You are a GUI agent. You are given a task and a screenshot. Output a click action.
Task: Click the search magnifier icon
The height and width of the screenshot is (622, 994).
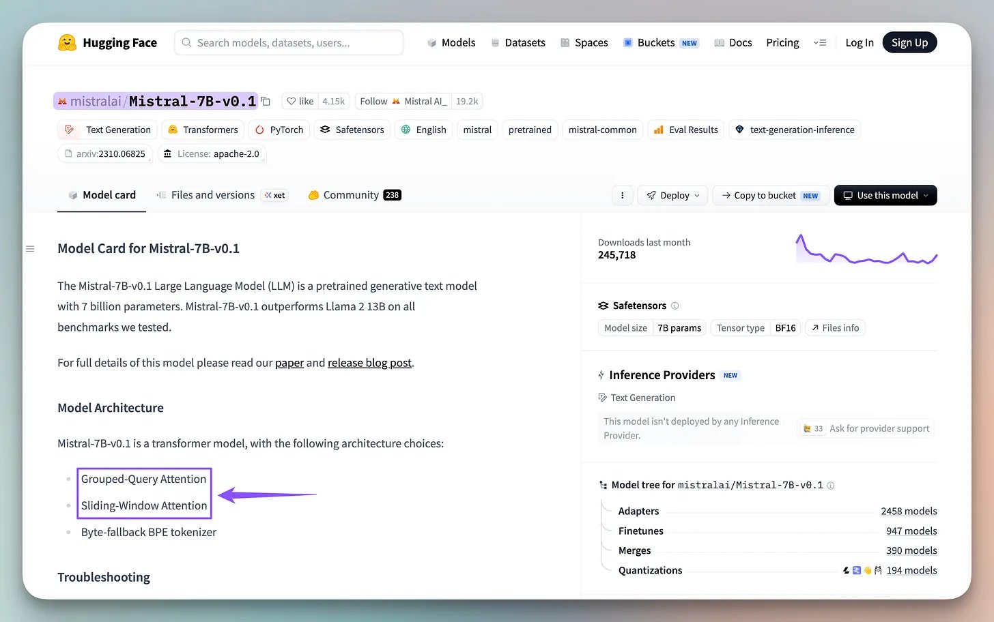coord(186,42)
